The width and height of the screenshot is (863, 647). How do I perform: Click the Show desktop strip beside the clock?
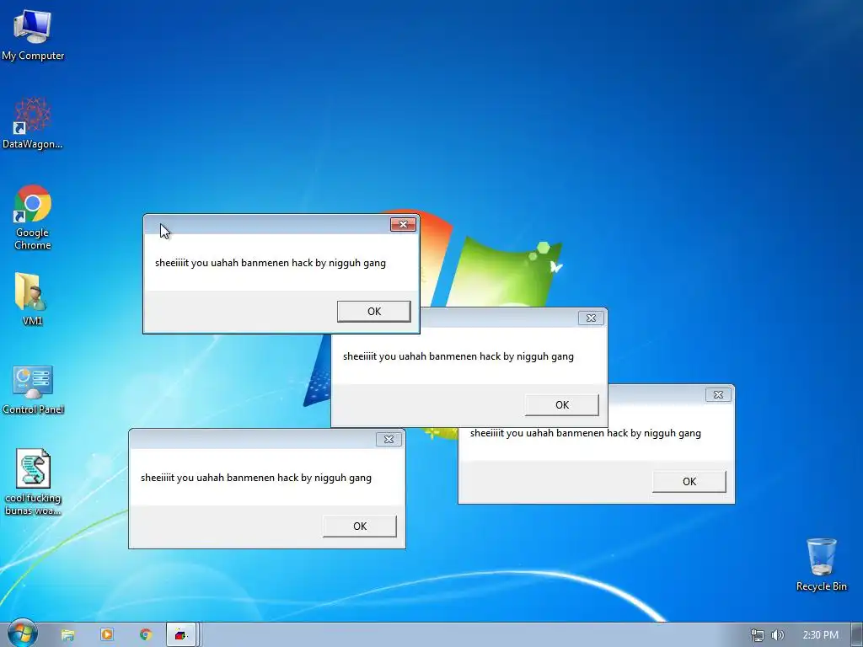coord(856,635)
